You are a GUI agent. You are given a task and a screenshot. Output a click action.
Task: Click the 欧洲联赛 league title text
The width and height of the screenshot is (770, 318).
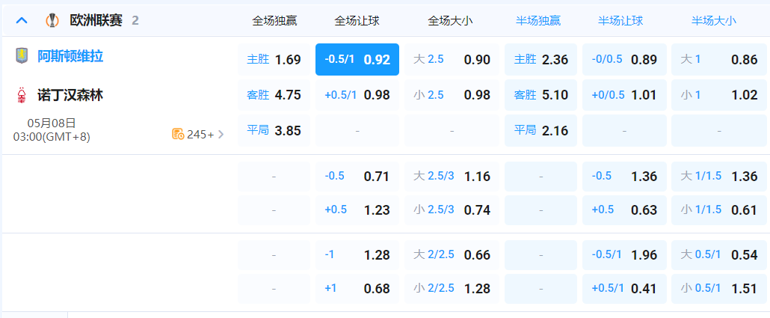click(96, 21)
